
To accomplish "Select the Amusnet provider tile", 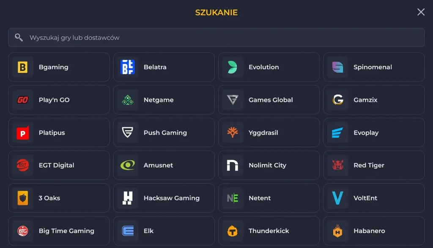I will click(x=164, y=165).
